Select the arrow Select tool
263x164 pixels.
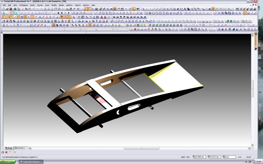click(4, 13)
